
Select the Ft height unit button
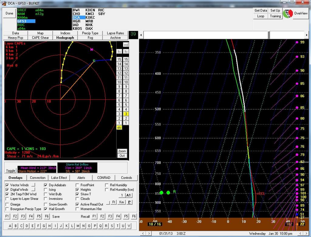click(x=114, y=202)
